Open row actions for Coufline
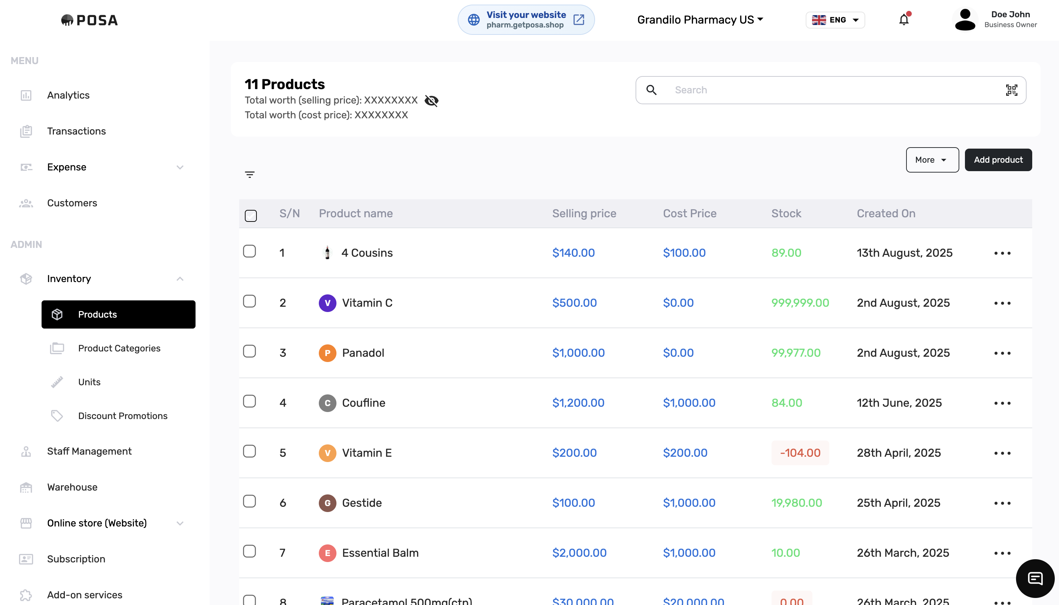 point(1002,403)
